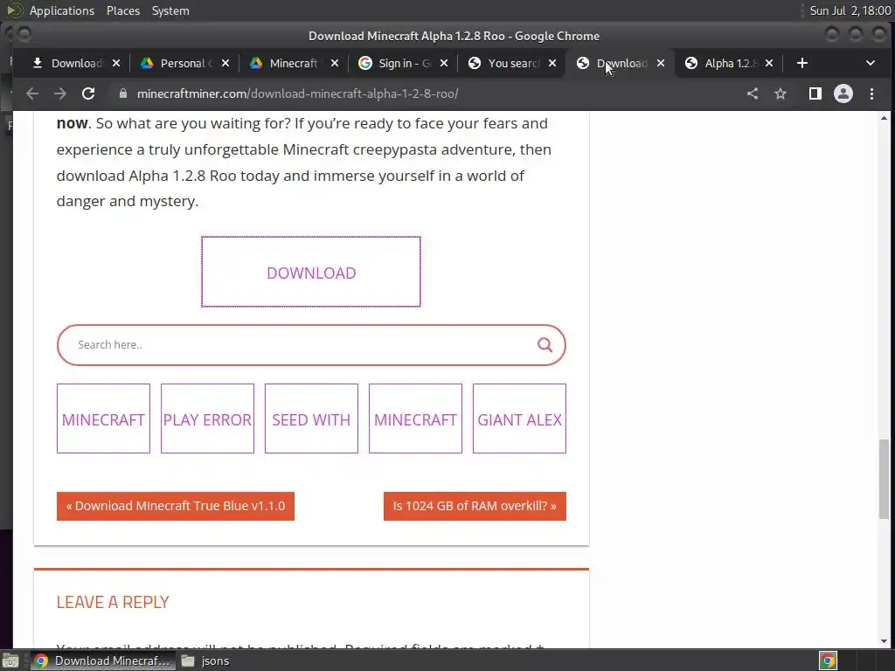The height and width of the screenshot is (671, 895).
Task: Close the Personal Google Drive tab
Action: 225,63
